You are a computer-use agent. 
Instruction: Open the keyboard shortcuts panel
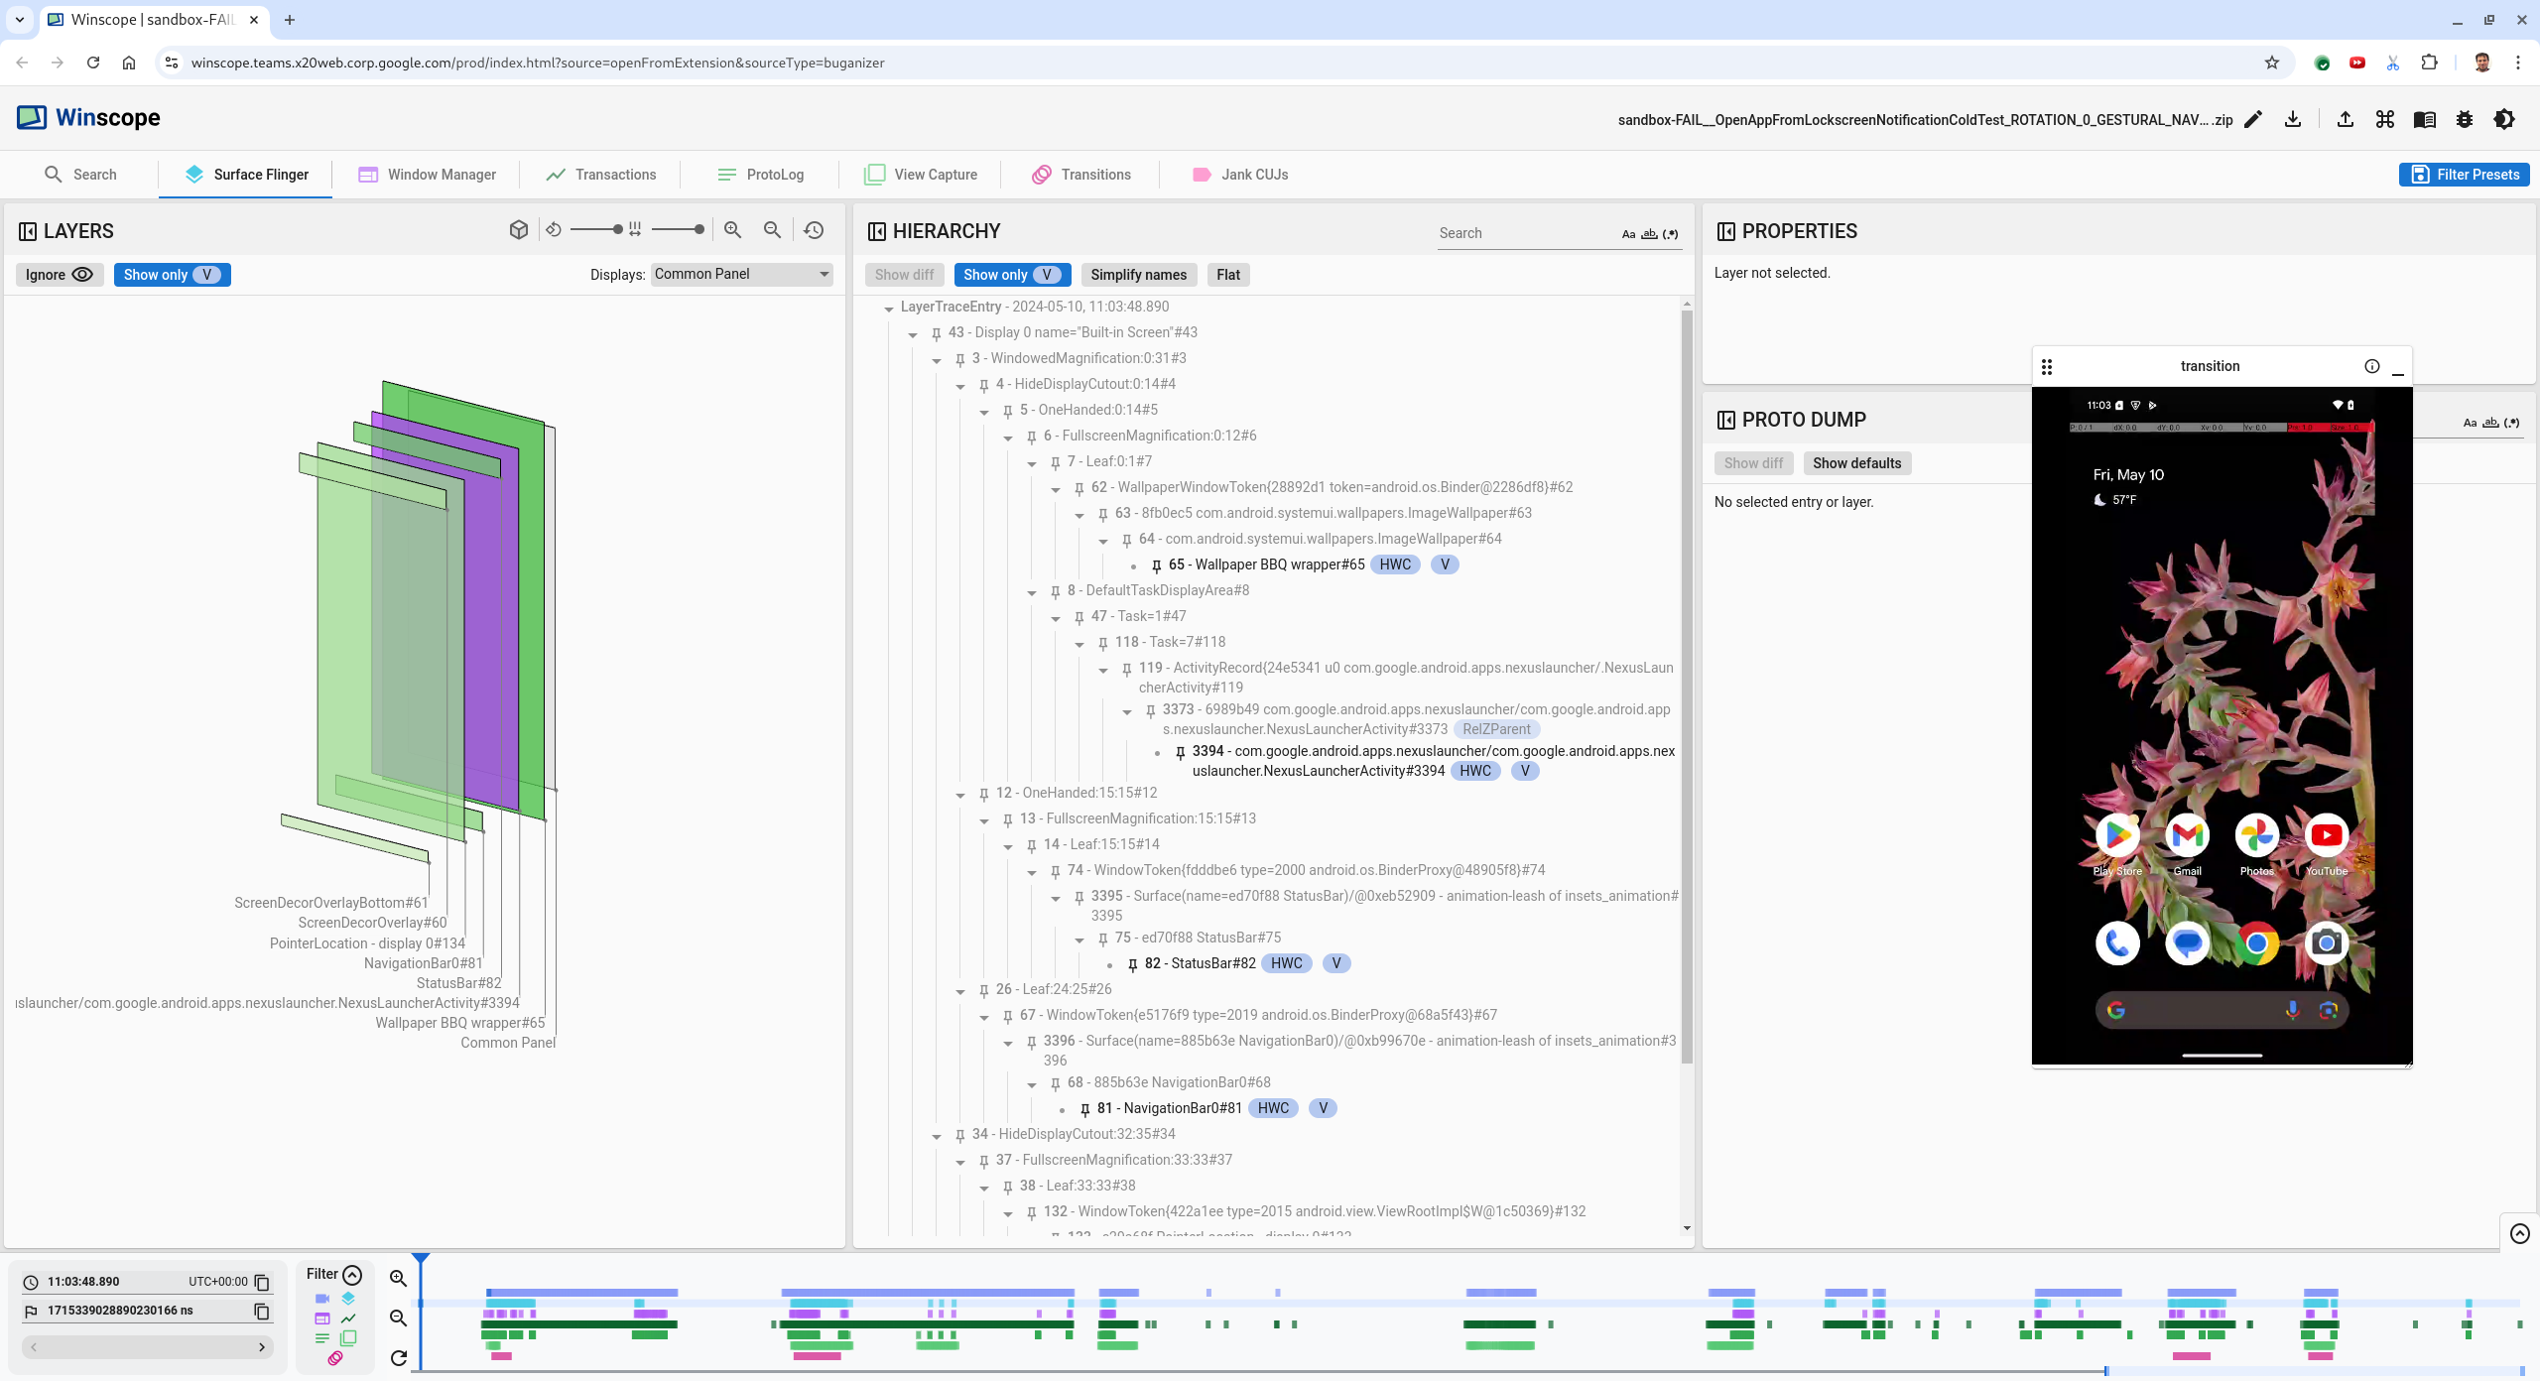click(2385, 119)
